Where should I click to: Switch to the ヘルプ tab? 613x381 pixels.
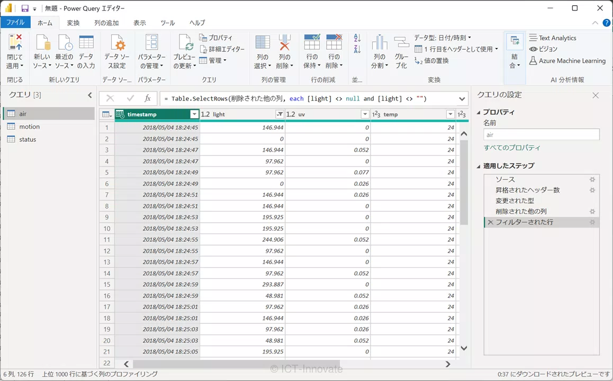coord(197,23)
